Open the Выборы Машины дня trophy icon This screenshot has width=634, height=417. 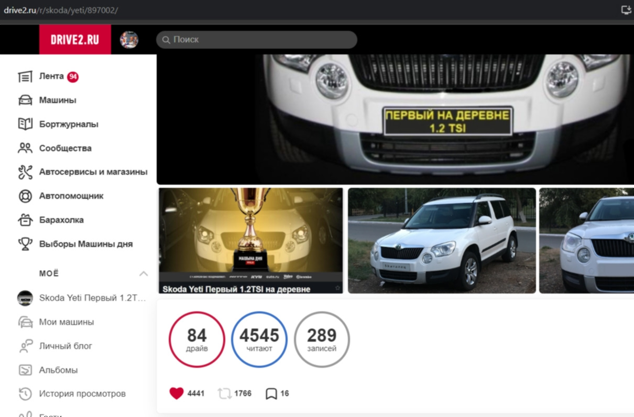(25, 244)
